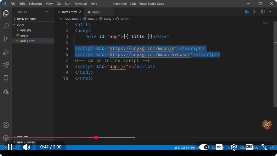Open the Explorer view in activity bar
277x156 pixels.
(6, 14)
